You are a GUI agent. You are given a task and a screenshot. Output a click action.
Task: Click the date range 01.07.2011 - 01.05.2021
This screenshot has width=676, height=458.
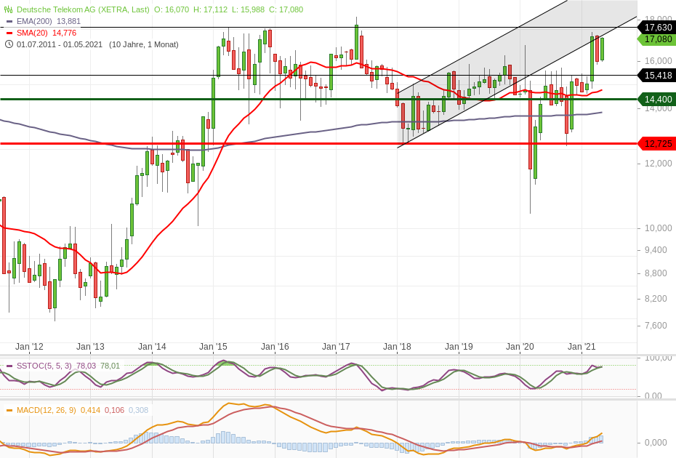click(x=60, y=44)
